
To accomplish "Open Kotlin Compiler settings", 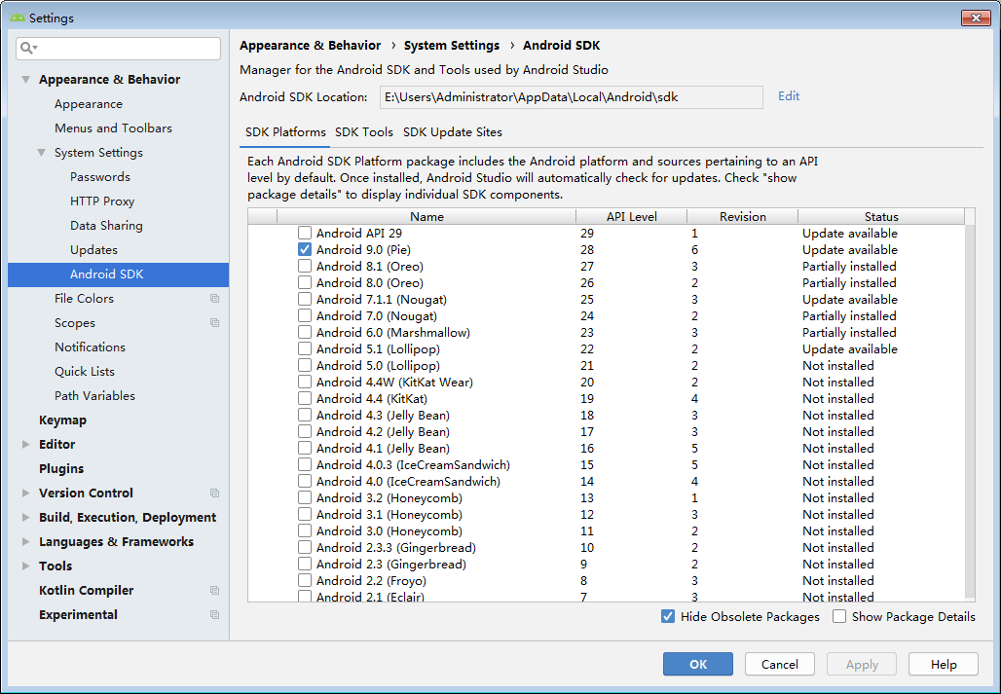I will 87,591.
